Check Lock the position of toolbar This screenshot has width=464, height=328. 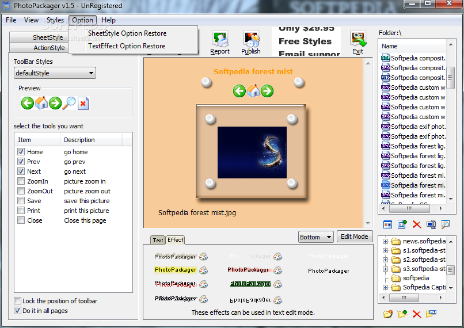point(17,301)
